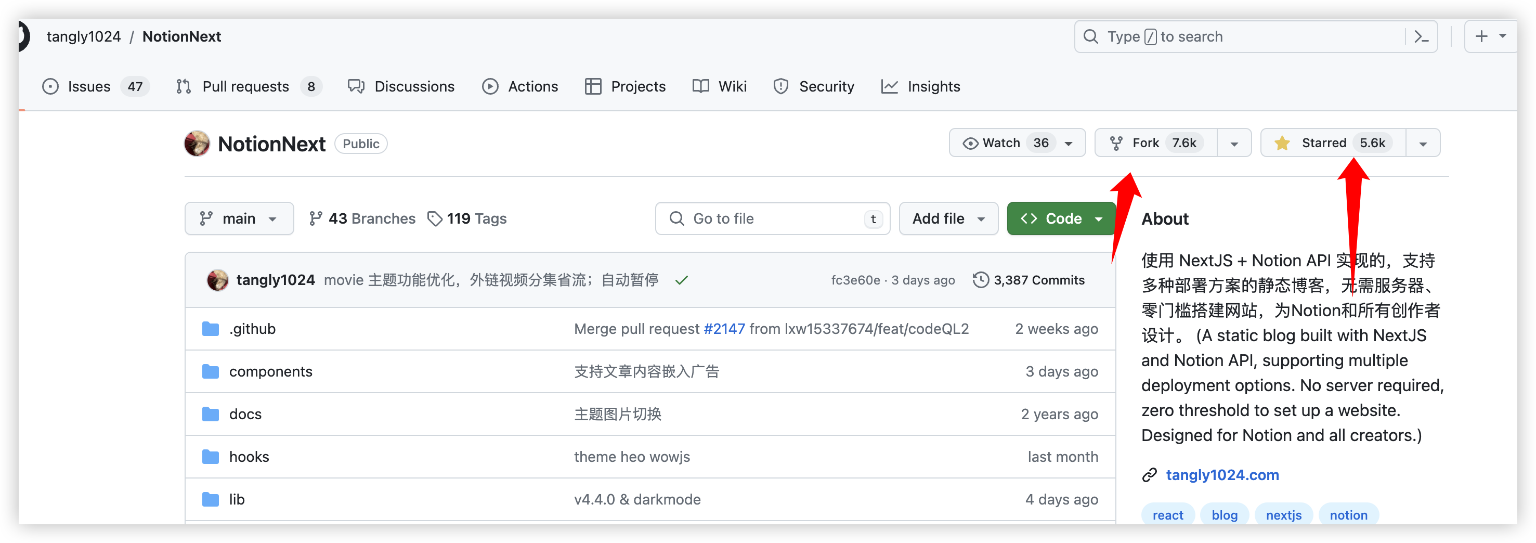Click the NotionNext repository title heading
This screenshot has width=1536, height=543.
pyautogui.click(x=271, y=144)
